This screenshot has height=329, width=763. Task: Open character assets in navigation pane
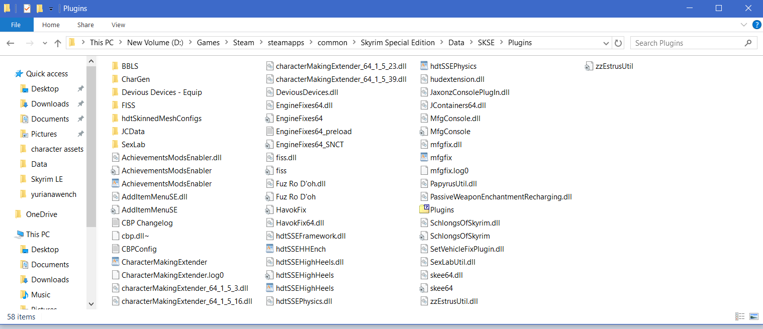57,149
